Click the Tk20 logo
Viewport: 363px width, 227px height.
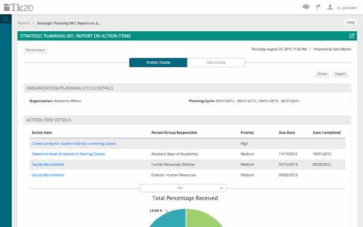click(18, 7)
